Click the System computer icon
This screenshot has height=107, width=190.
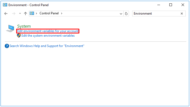click(10, 29)
